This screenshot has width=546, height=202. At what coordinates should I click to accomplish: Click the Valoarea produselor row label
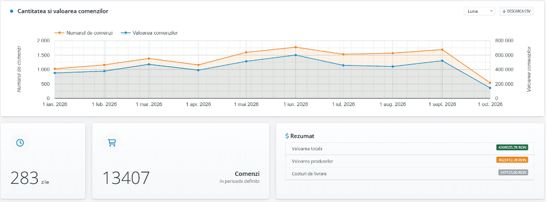pyautogui.click(x=312, y=161)
